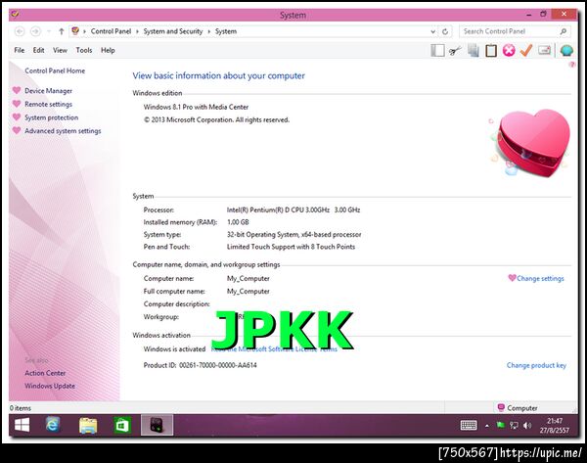Click the 1.00 GB installed memory value
This screenshot has height=463, width=587.
(238, 222)
